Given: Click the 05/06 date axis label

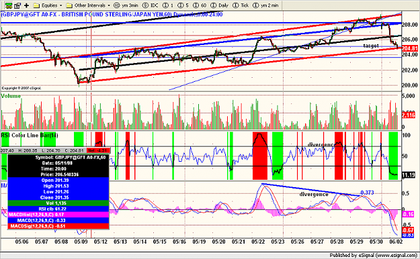Looking at the screenshot, I should pos(22,242).
